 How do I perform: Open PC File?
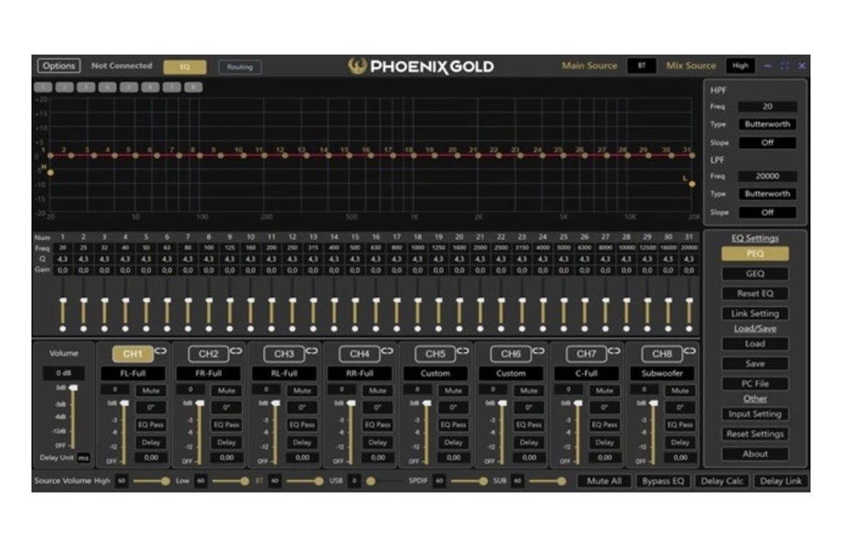click(x=755, y=384)
